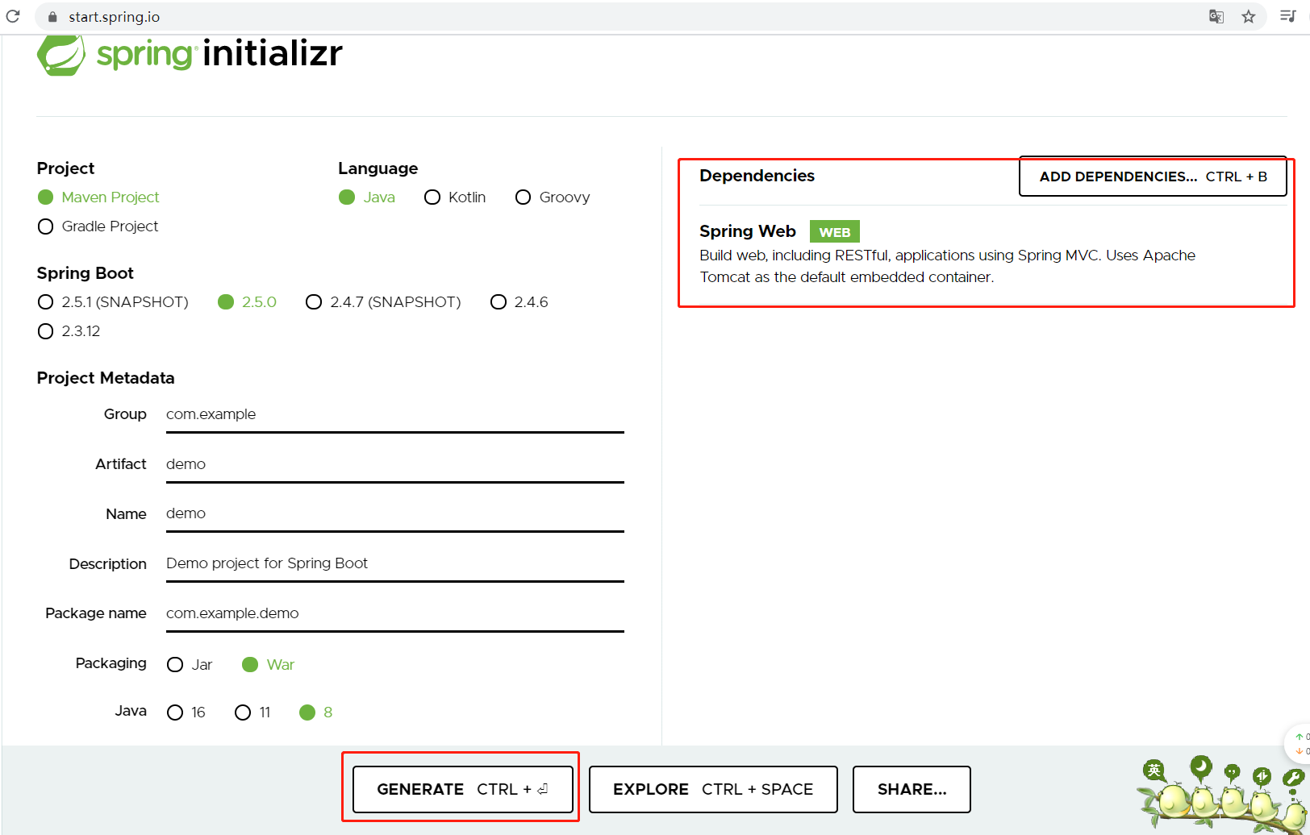Click the Package name input field
This screenshot has width=1310, height=835.
pos(395,614)
